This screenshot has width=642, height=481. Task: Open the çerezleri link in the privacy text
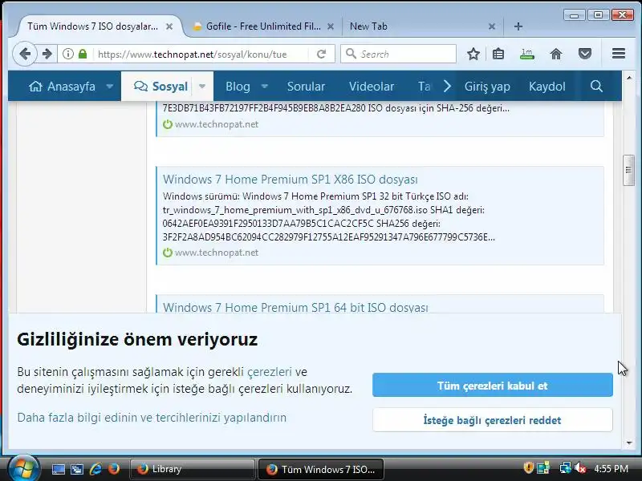[270, 372]
